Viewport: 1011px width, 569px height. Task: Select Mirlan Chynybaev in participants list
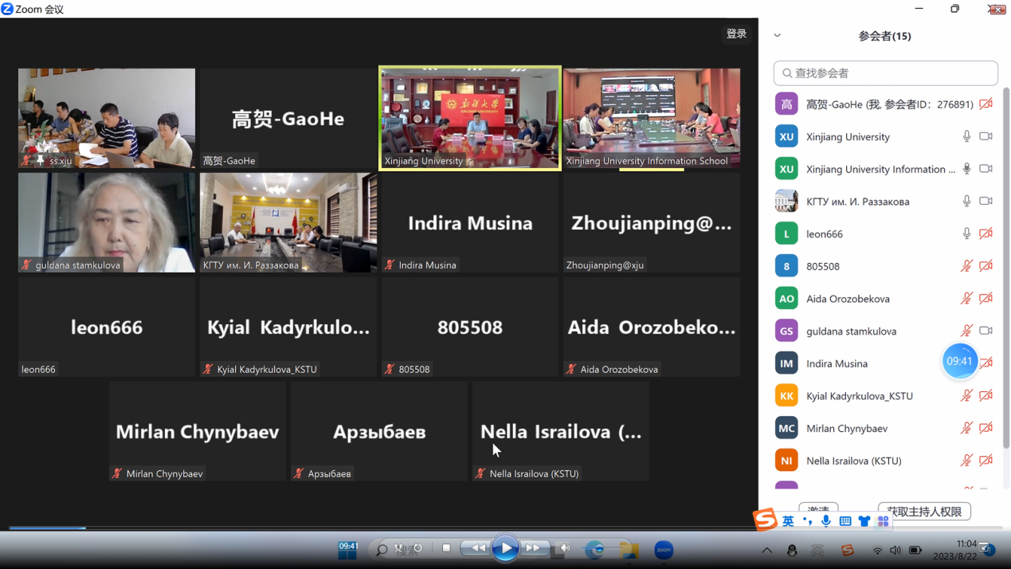[846, 428]
